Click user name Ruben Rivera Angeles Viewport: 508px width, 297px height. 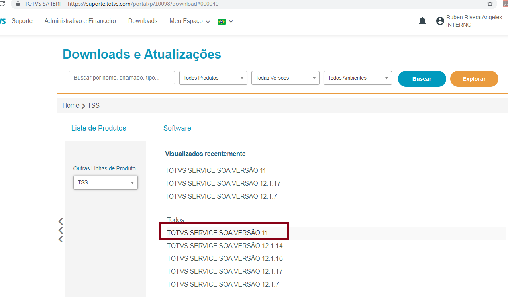pos(474,17)
